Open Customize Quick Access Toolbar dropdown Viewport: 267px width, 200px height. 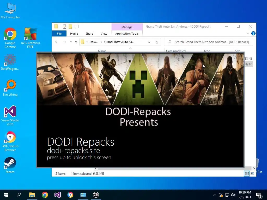point(75,27)
